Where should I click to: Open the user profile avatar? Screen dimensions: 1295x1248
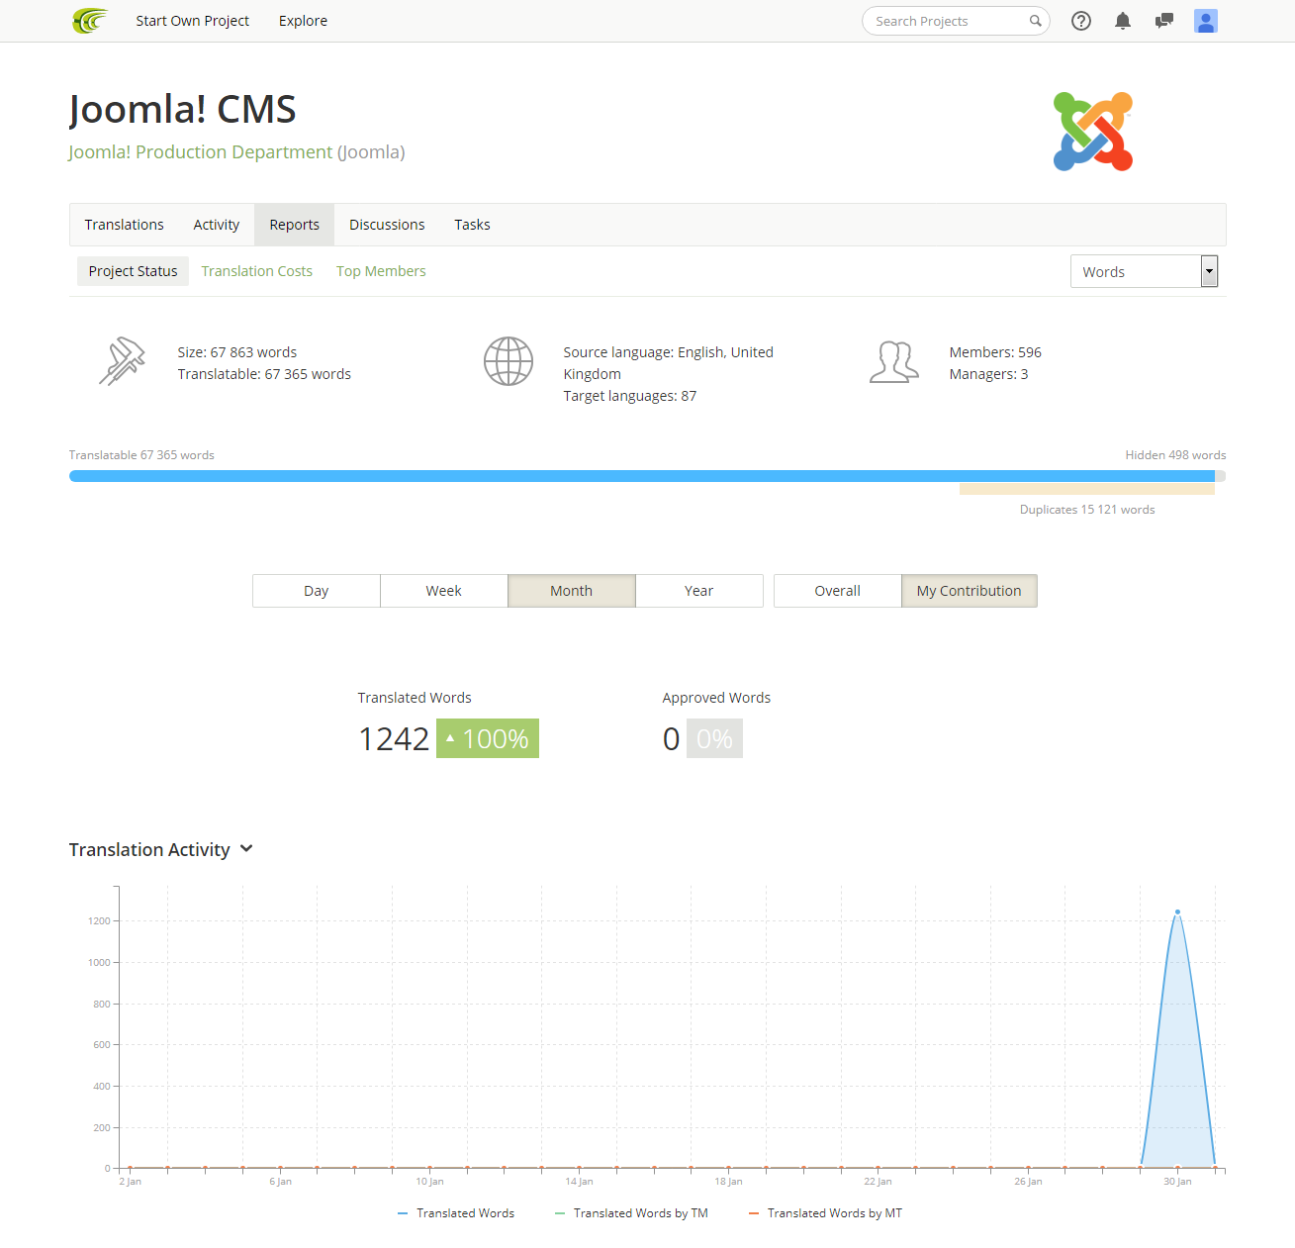click(x=1206, y=21)
